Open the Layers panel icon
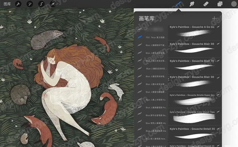The height and width of the screenshot is (147, 238). coord(220,4)
